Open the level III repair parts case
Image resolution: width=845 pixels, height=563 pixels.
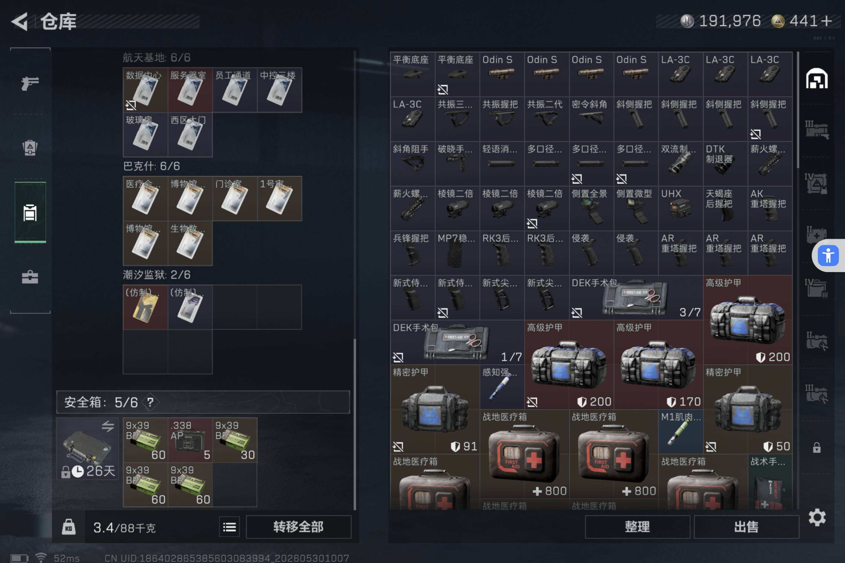[817, 394]
